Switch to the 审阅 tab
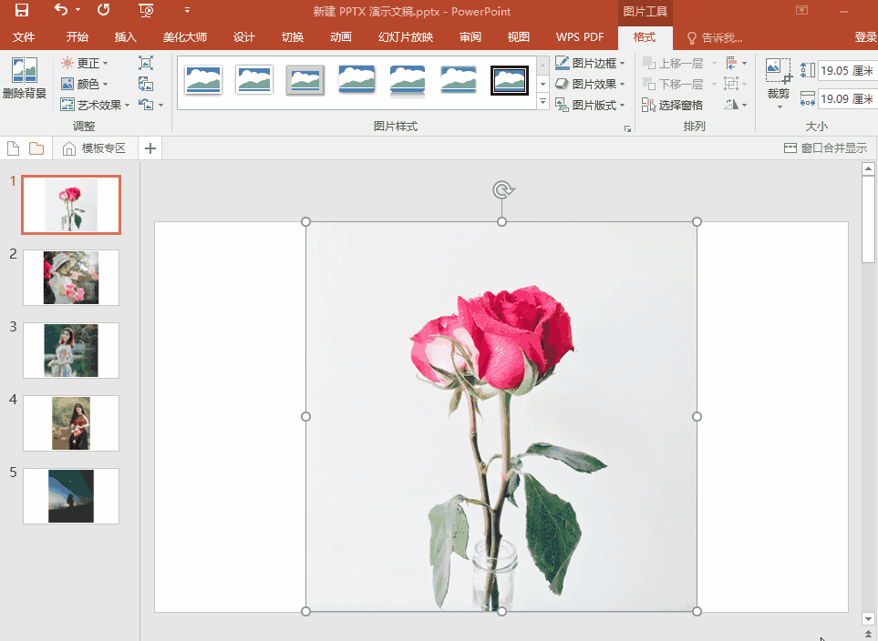 (470, 37)
